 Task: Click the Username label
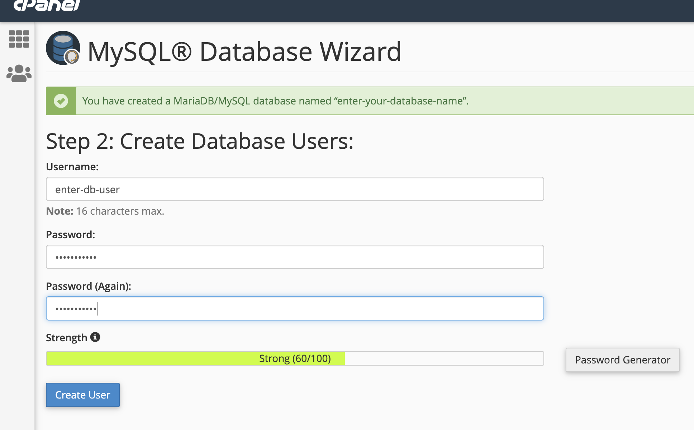coord(72,167)
